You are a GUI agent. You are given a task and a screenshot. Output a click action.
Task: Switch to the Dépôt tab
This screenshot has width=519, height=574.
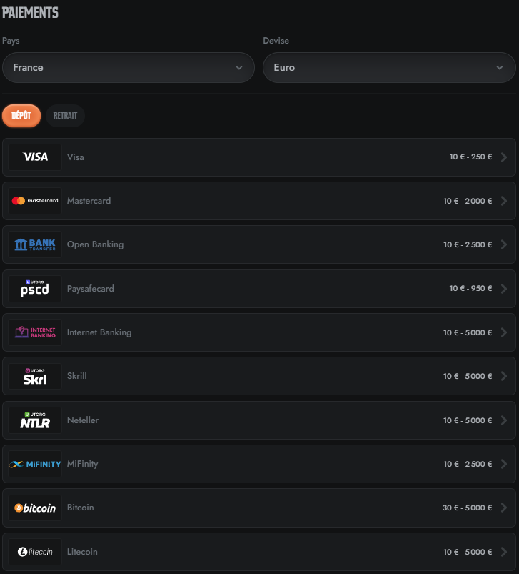tap(21, 116)
